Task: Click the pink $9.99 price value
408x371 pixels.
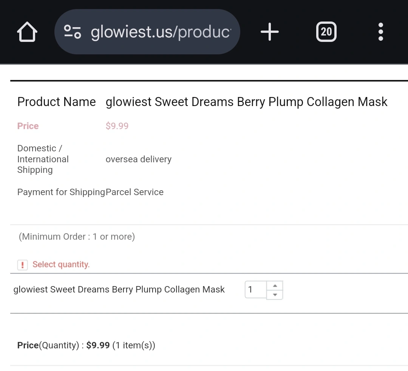Action: 117,126
